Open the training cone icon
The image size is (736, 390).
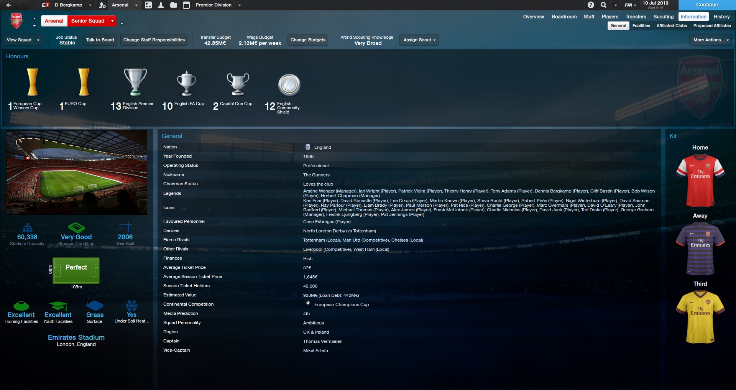161,5
